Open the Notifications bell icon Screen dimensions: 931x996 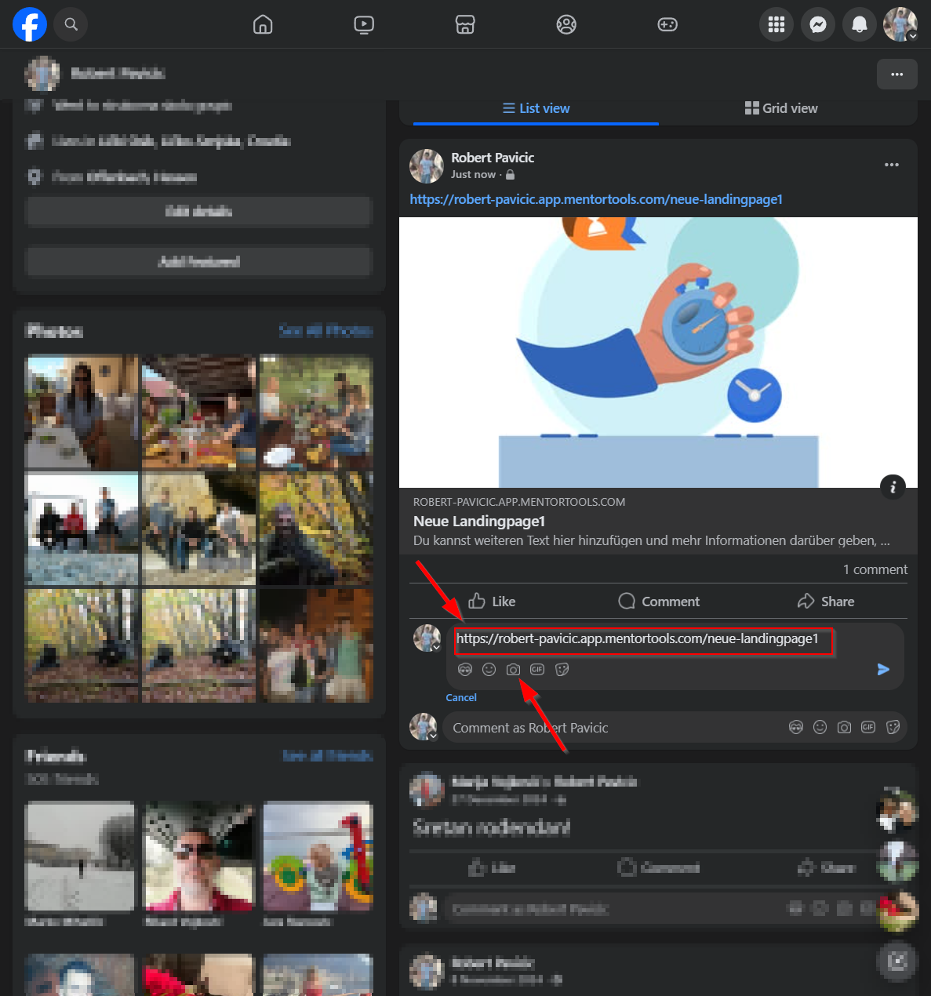click(860, 25)
